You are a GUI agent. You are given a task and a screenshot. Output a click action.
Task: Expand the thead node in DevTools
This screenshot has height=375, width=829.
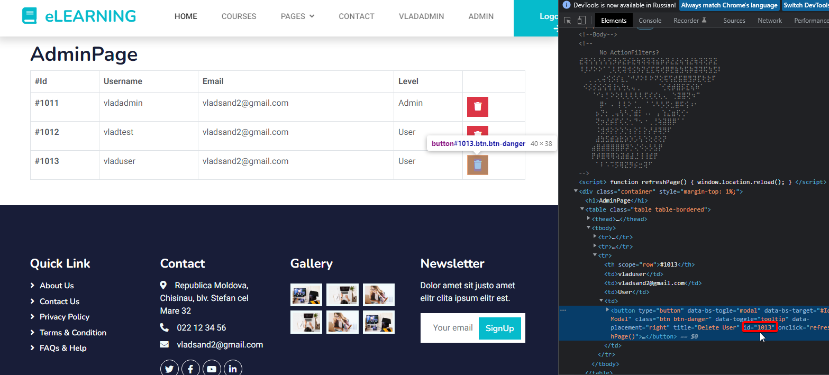click(x=589, y=219)
